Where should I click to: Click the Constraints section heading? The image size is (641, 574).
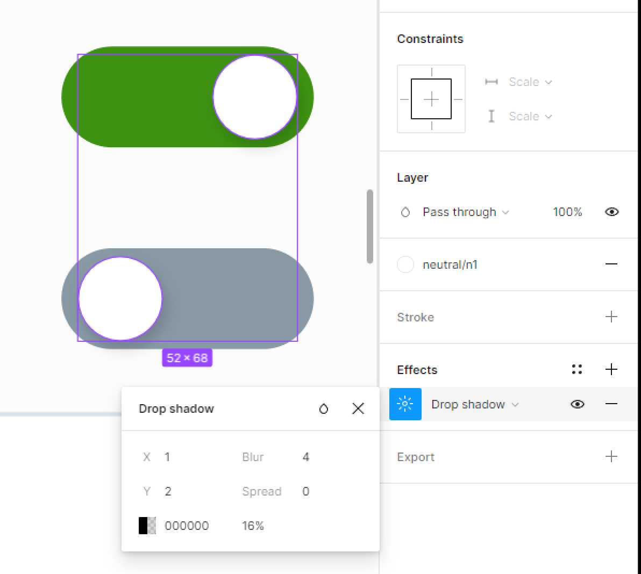point(430,39)
